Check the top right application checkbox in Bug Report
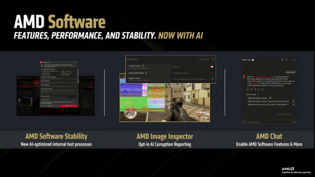The width and height of the screenshot is (315, 177). (61, 71)
